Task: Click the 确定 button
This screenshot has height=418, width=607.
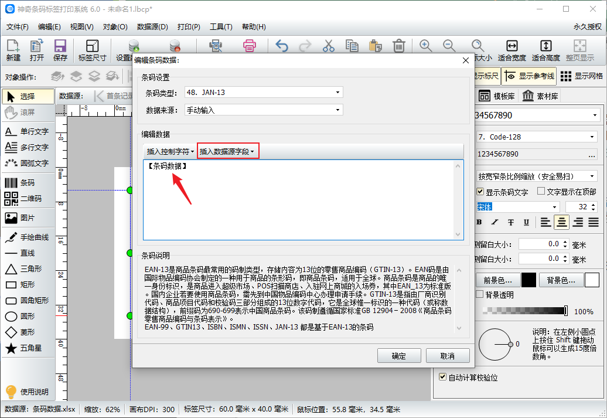Action: click(398, 356)
